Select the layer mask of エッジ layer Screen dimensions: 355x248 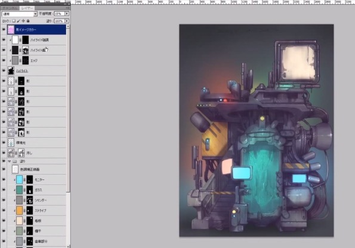coord(25,60)
